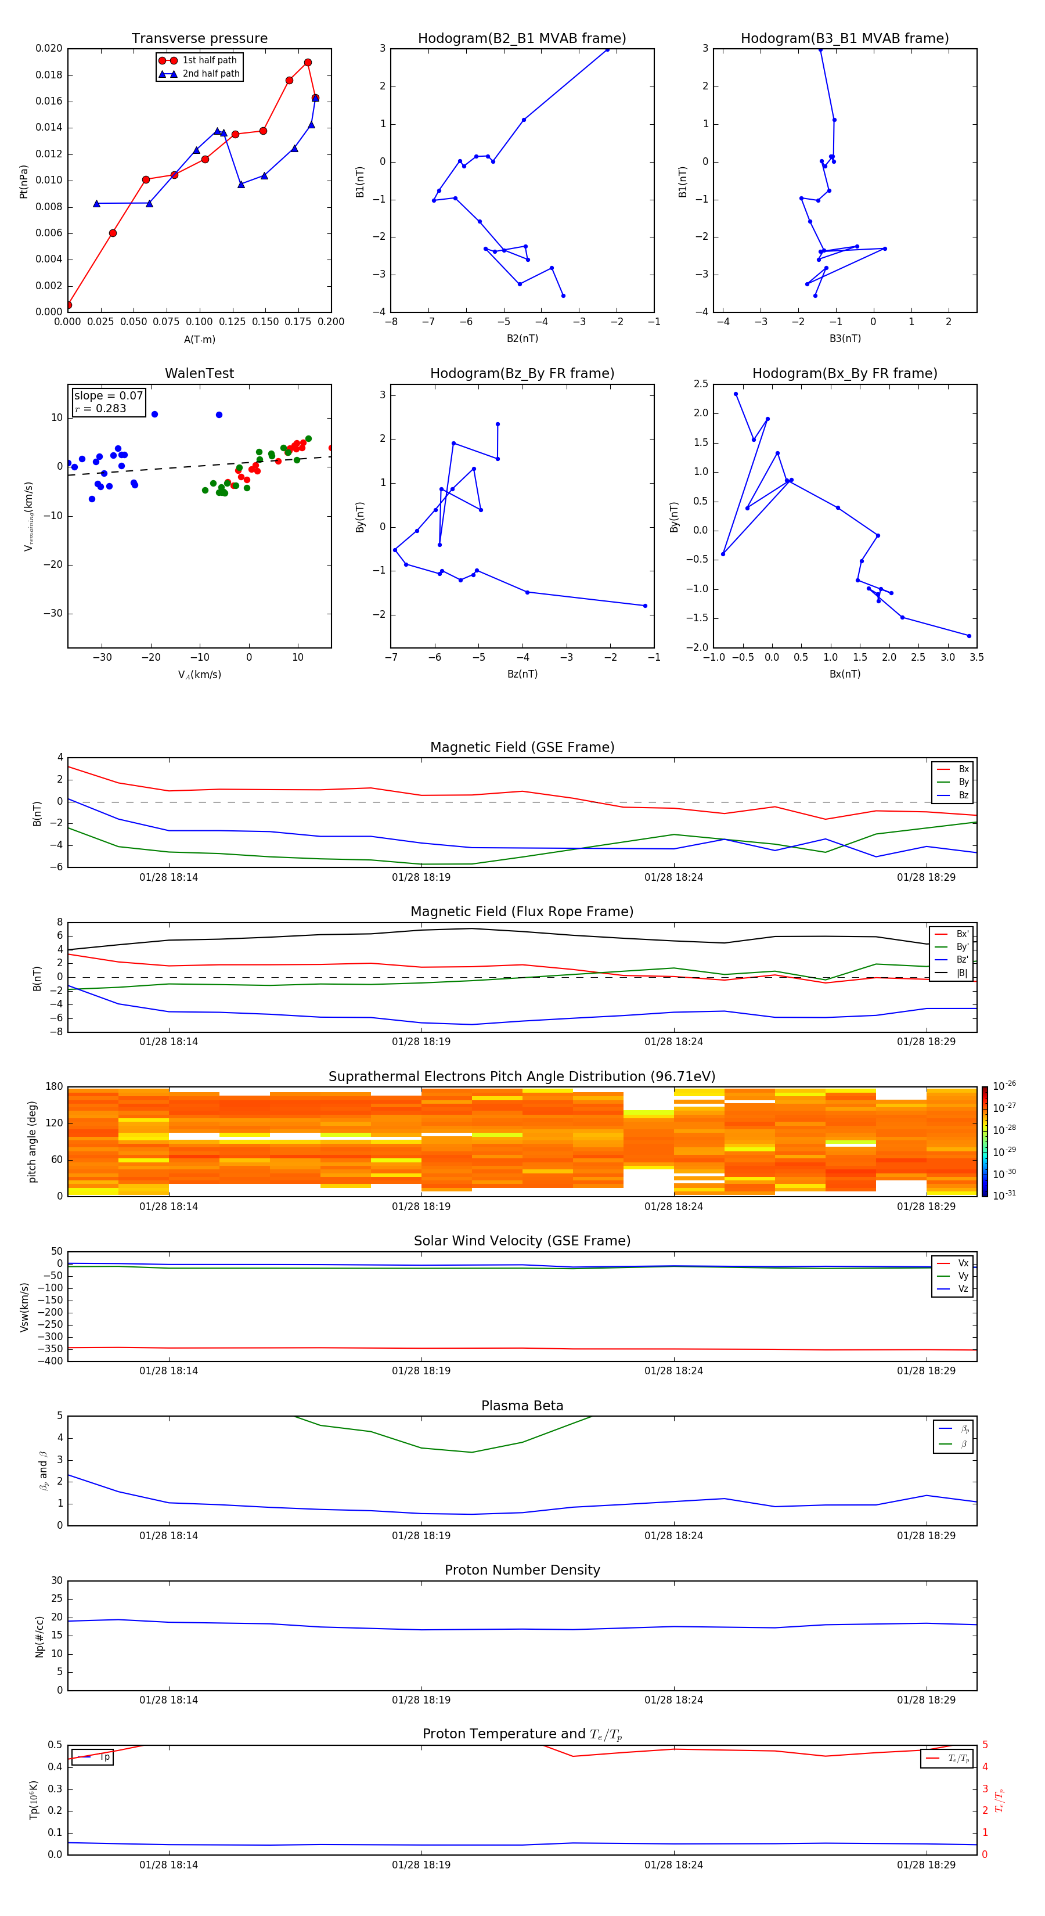The width and height of the screenshot is (1045, 1916).
Task: Click the pitch angle color bar scale
Action: click(x=985, y=1141)
